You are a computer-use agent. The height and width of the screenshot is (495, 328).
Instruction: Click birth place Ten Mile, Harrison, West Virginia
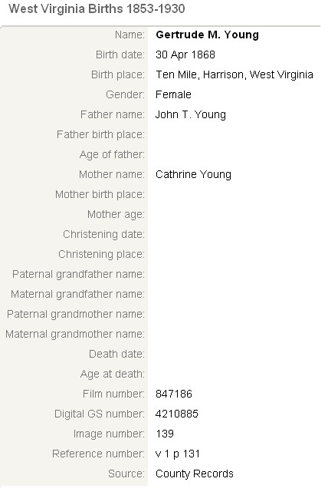click(x=235, y=74)
